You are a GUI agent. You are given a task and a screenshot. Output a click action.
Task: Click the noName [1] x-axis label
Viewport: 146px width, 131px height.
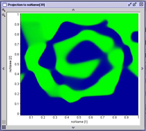point(79,122)
